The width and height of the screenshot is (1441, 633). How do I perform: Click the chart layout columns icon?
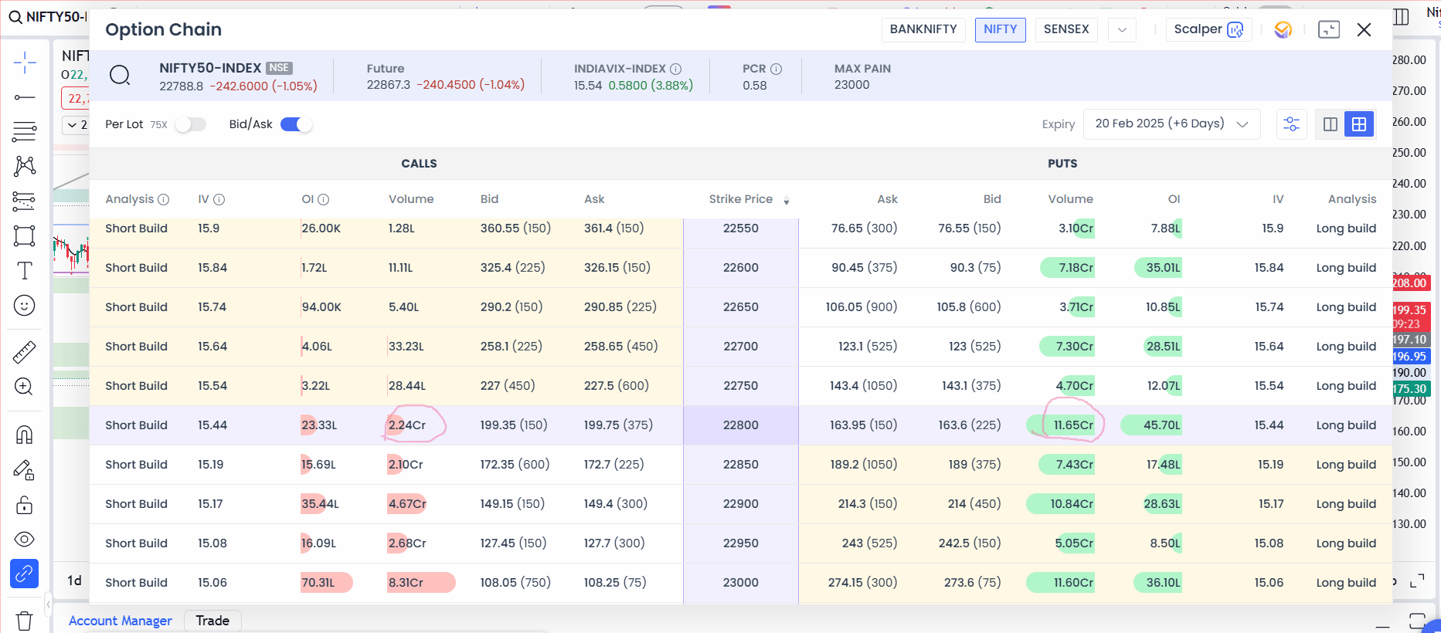pyautogui.click(x=1402, y=16)
